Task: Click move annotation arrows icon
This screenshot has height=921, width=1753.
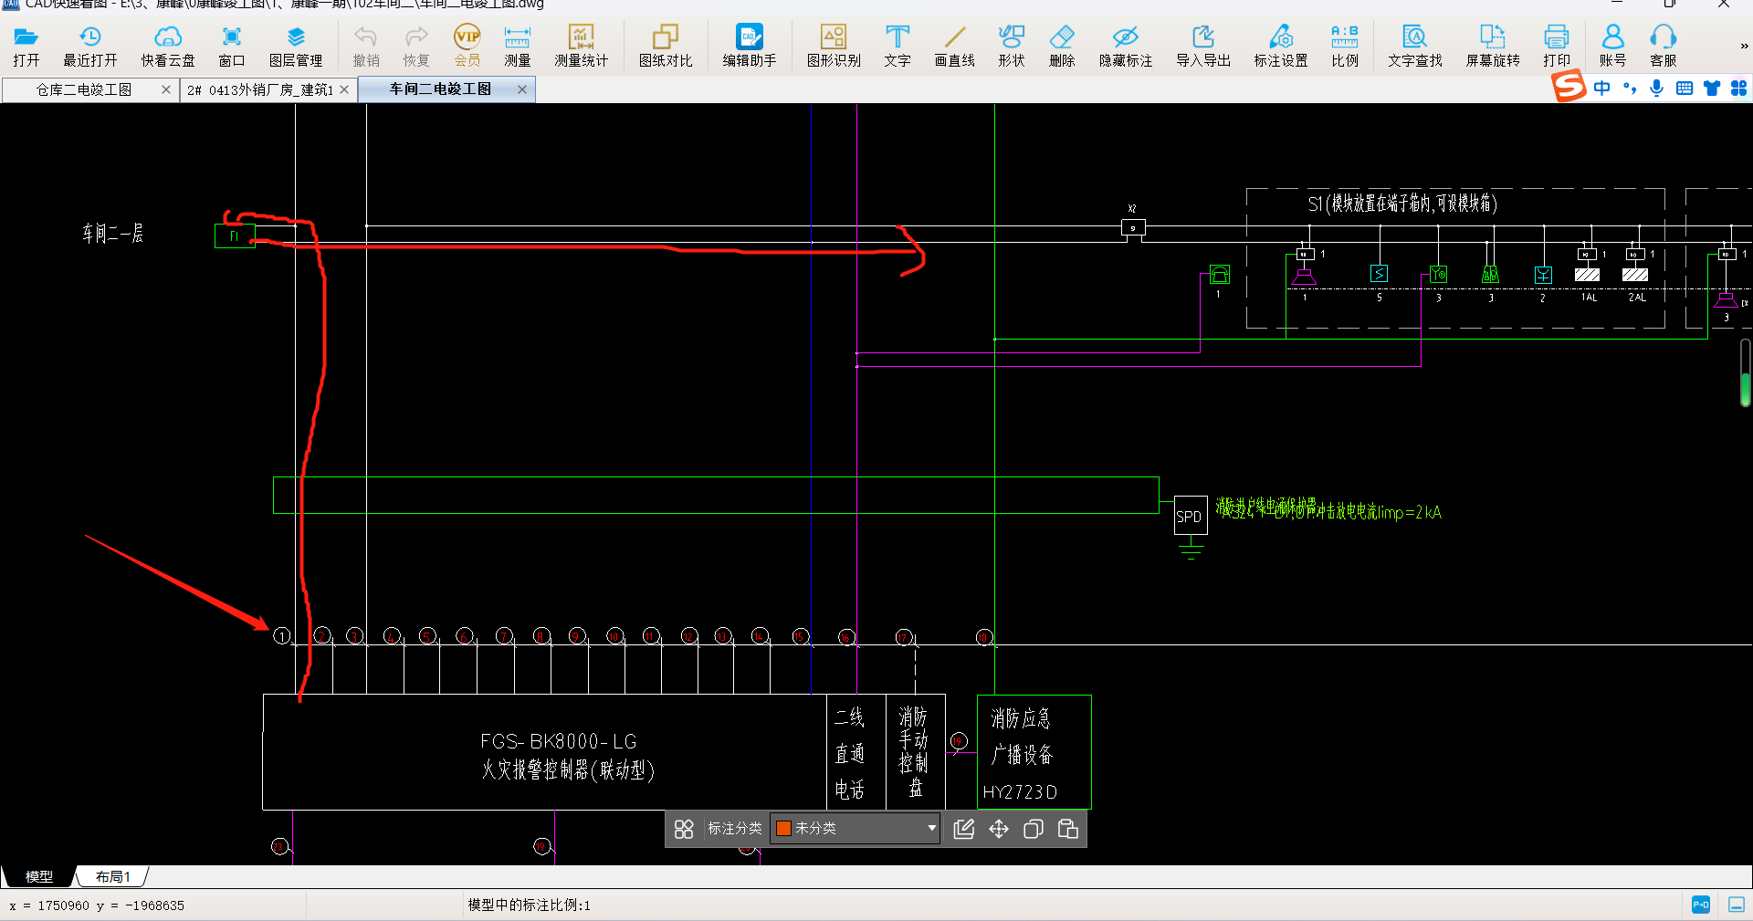Action: (x=999, y=829)
